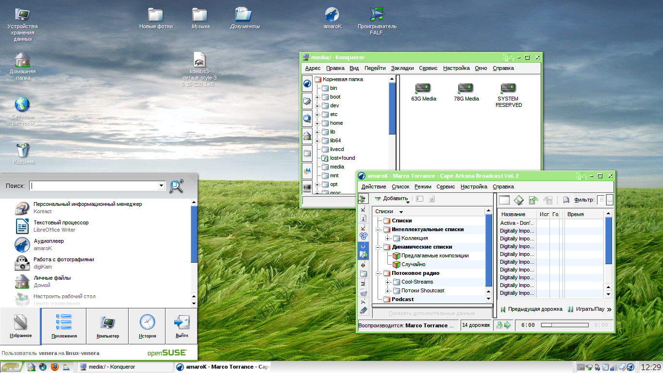The width and height of the screenshot is (663, 373).
Task: Click the Играть/Пауза button in amaroK
Action: tap(586, 309)
